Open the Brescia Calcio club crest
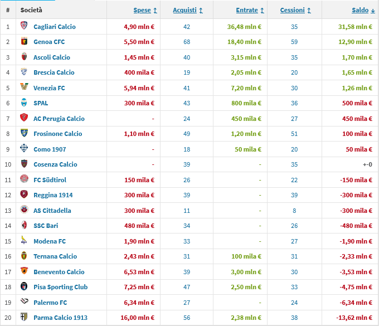Image resolution: width=379 pixels, height=326 pixels. (x=24, y=72)
